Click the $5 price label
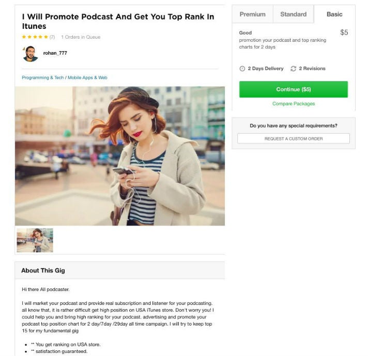368x356 pixels. point(344,33)
